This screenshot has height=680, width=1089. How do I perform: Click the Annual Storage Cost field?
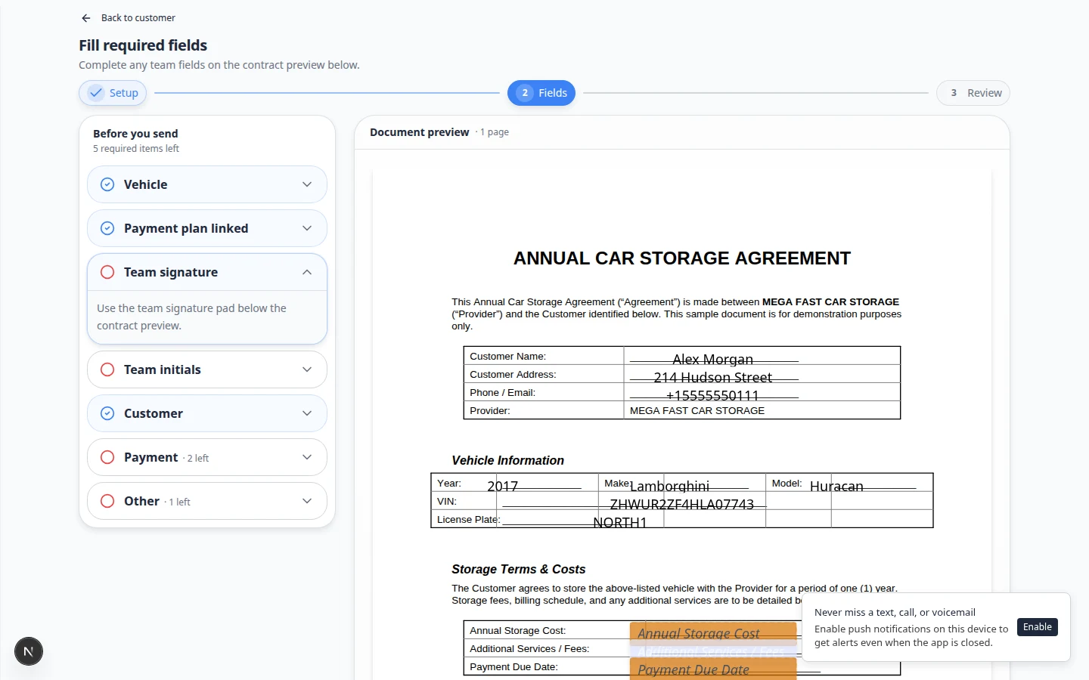[713, 632]
